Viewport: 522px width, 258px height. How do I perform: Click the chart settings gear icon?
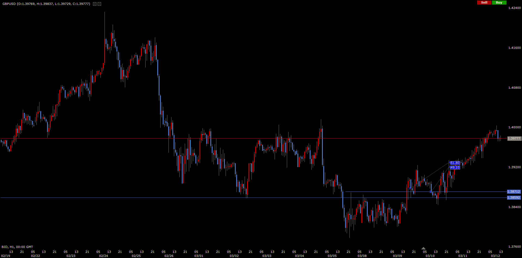[99, 4]
